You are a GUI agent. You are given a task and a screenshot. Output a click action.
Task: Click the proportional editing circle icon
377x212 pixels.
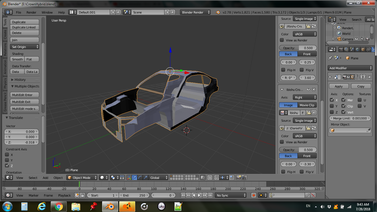click(210, 177)
